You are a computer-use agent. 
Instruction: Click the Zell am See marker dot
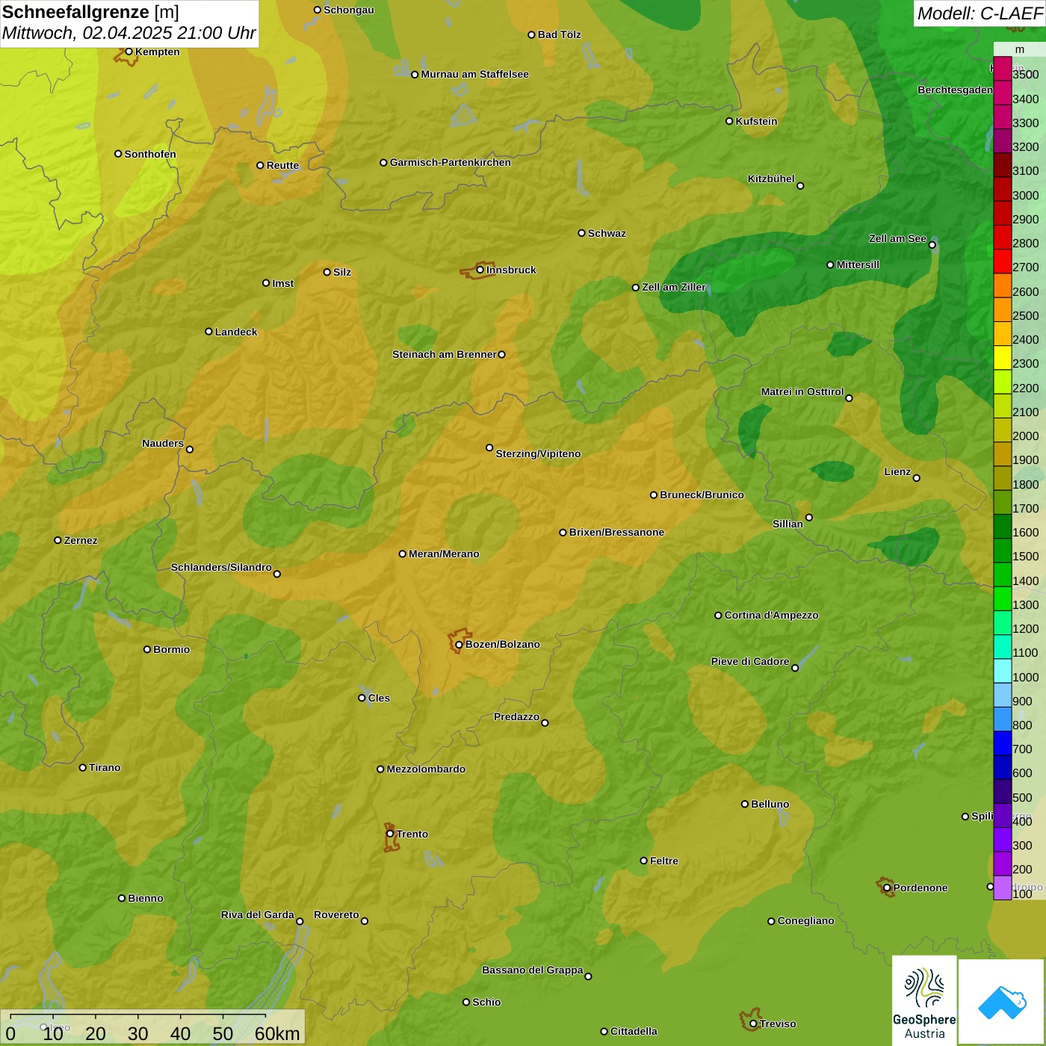[x=932, y=244]
